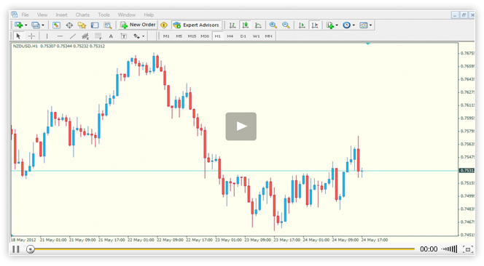Toggle the Expert Advisors button
Image resolution: width=484 pixels, height=266 pixels.
tap(196, 25)
